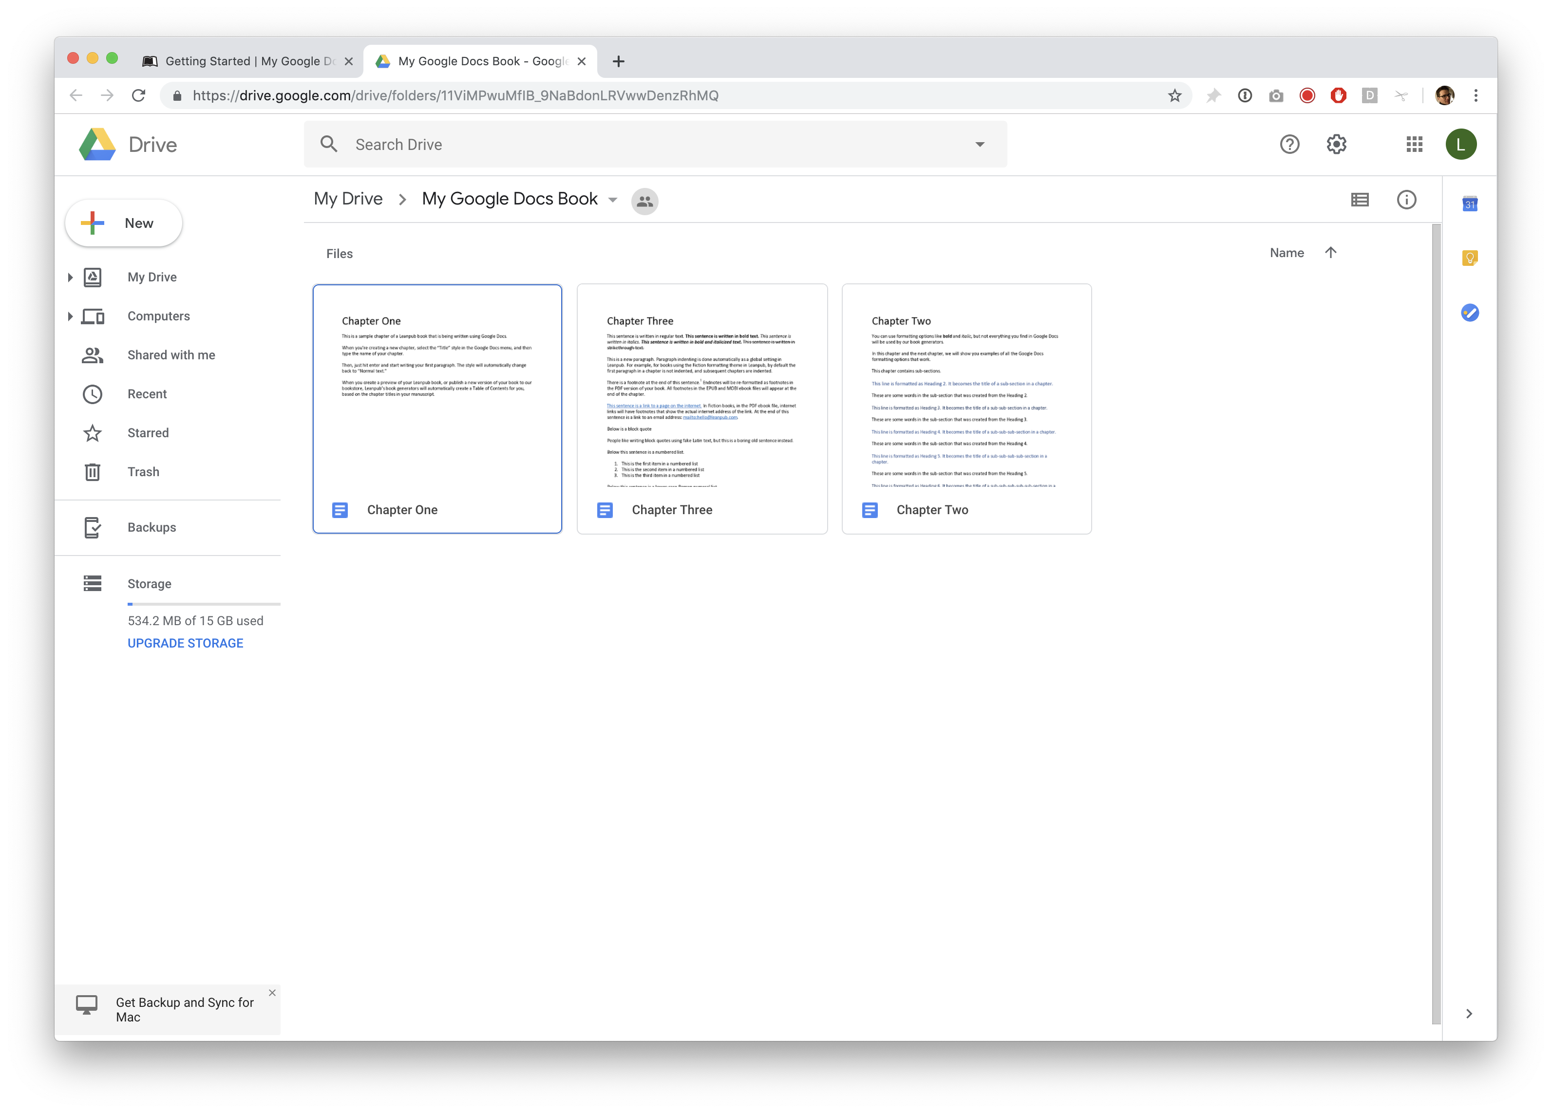Reload the page
The width and height of the screenshot is (1552, 1113).
[139, 96]
